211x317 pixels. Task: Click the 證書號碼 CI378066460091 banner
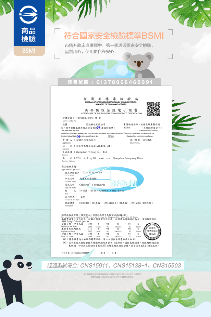pos(111,82)
